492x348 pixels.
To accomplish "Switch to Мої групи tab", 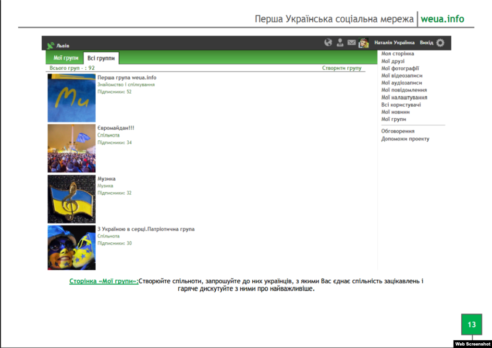I will tap(66, 58).
